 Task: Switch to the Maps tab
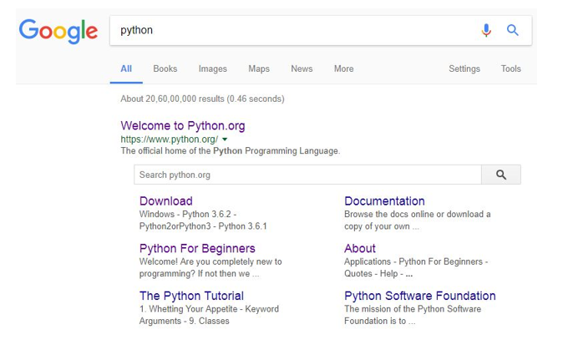point(259,68)
